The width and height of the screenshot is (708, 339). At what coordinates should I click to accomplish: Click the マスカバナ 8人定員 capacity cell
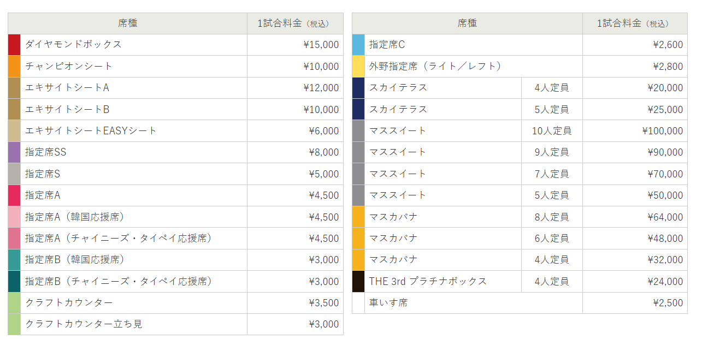click(552, 217)
